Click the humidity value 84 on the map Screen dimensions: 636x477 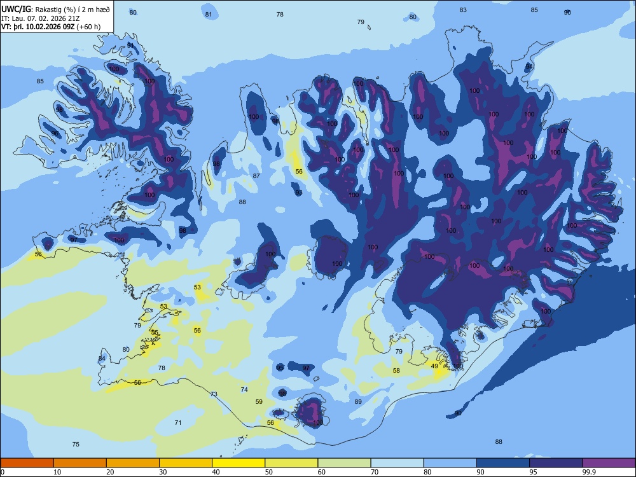click(x=101, y=358)
